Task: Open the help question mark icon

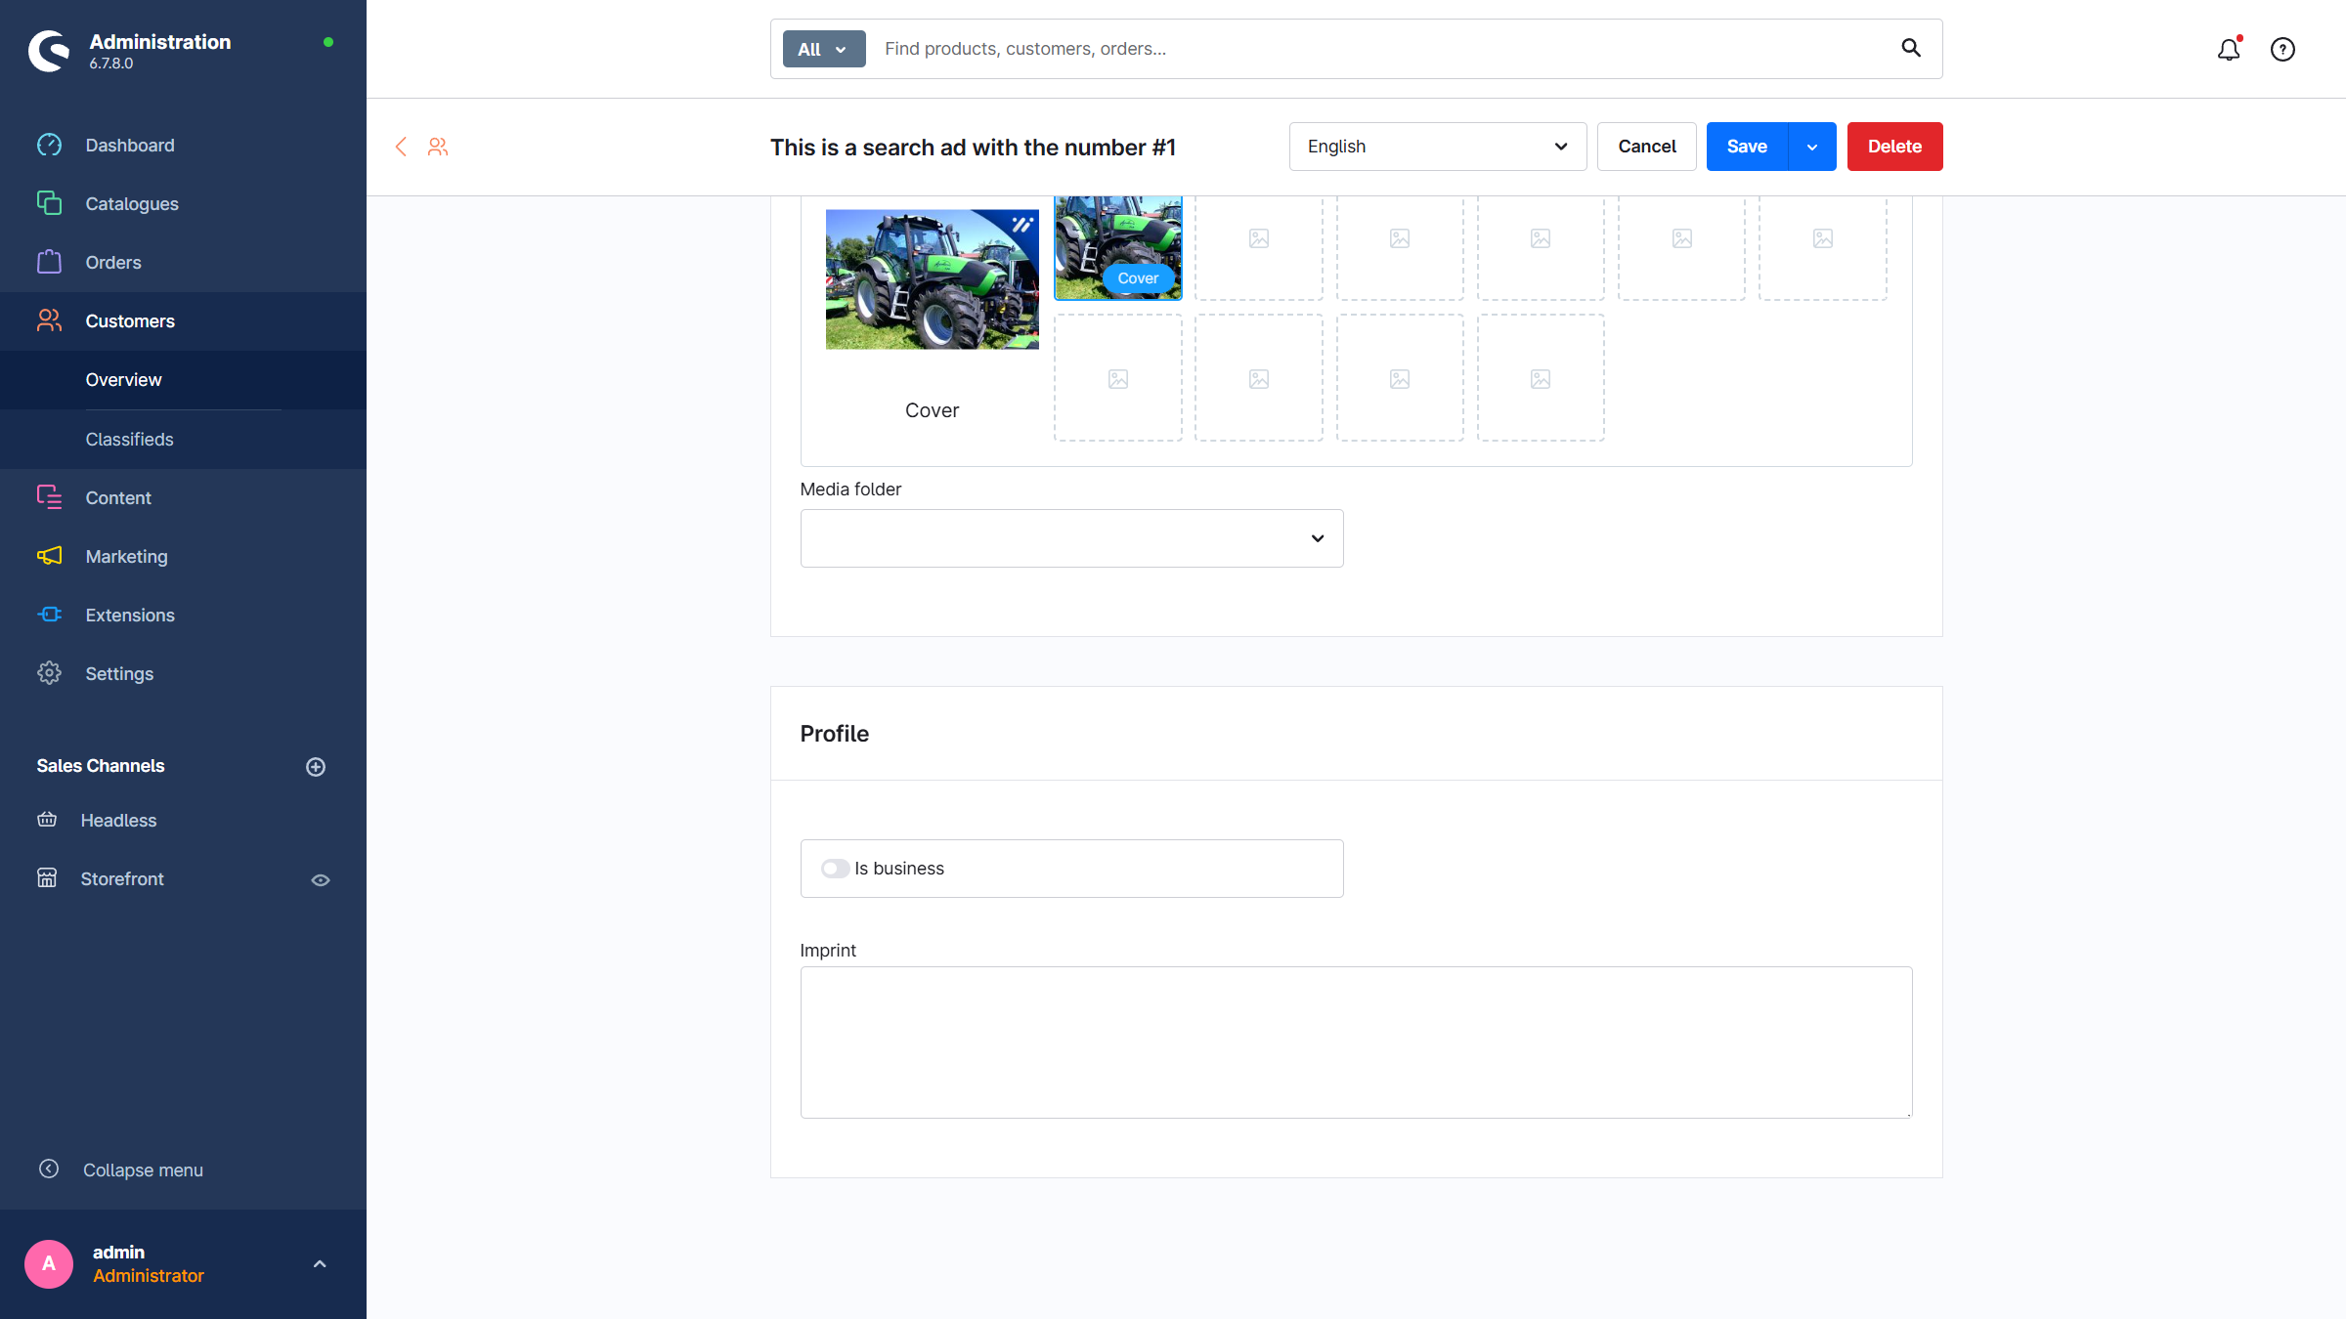Action: (2282, 49)
